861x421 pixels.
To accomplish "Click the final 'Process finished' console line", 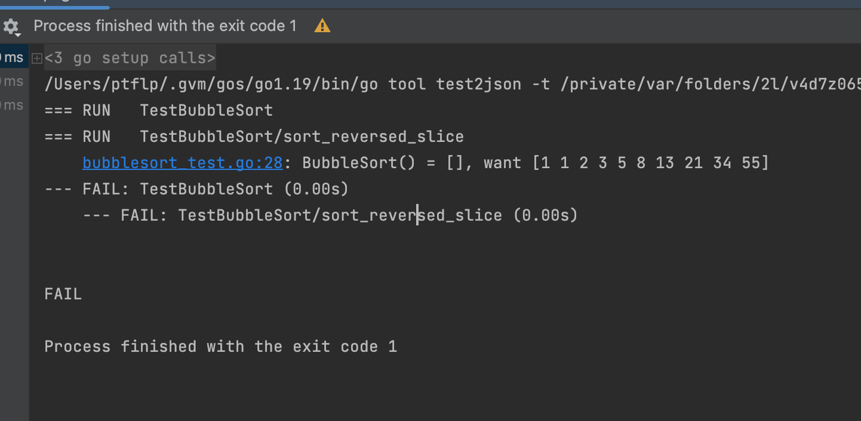I will pos(220,346).
